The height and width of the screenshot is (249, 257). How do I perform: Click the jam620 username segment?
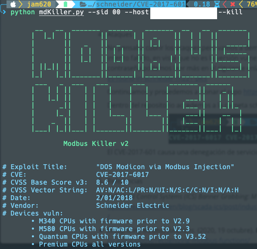click(39, 4)
